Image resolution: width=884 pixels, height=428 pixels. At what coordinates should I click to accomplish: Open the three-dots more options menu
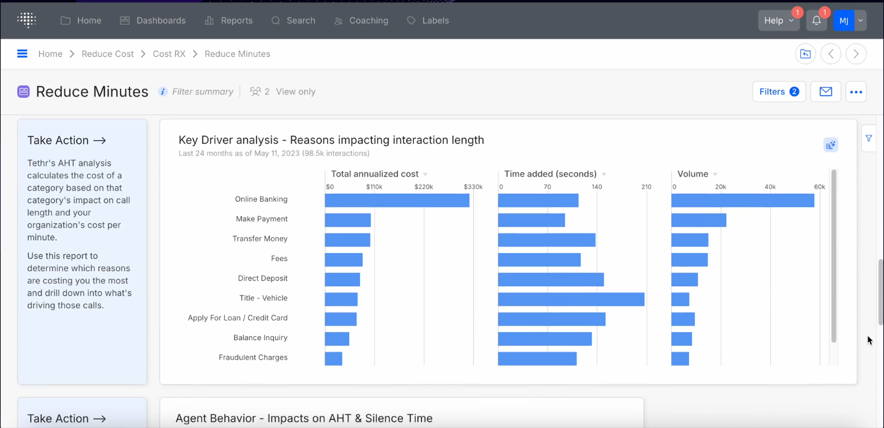coord(856,92)
